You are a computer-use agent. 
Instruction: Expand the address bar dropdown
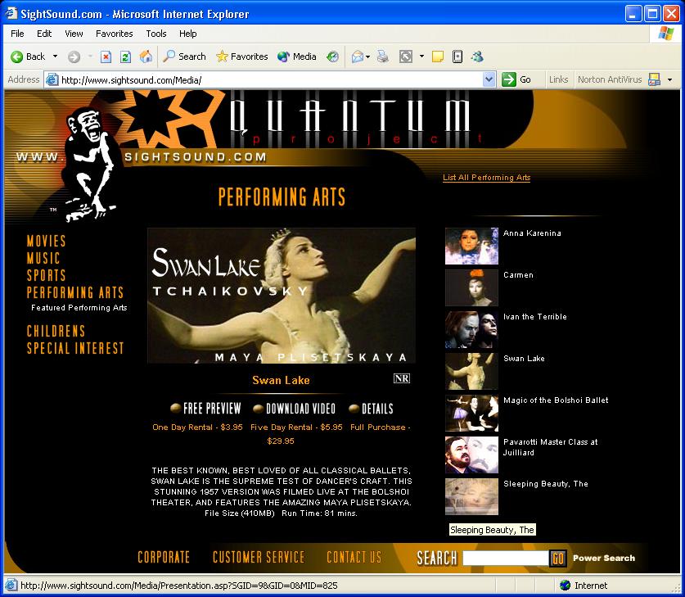point(489,79)
